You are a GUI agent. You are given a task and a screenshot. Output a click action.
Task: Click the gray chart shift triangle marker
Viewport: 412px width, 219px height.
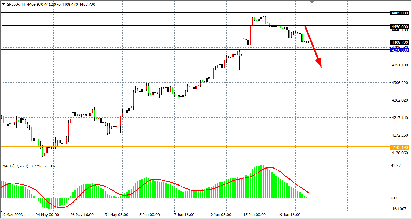tap(312, 2)
